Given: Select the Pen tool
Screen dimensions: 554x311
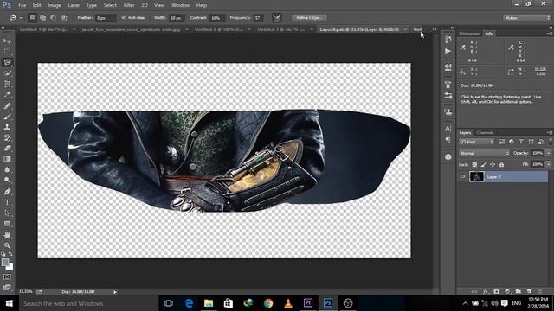Looking at the screenshot, I should [7, 192].
